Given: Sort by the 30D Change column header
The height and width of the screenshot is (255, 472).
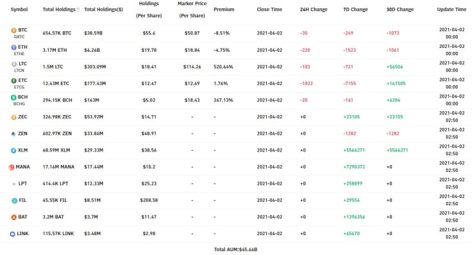Looking at the screenshot, I should (x=400, y=10).
